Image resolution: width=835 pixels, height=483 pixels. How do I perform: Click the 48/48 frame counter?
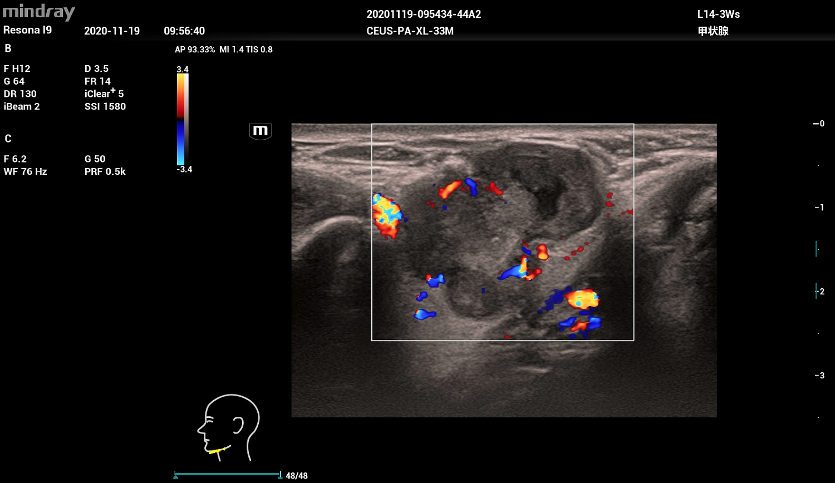click(296, 476)
